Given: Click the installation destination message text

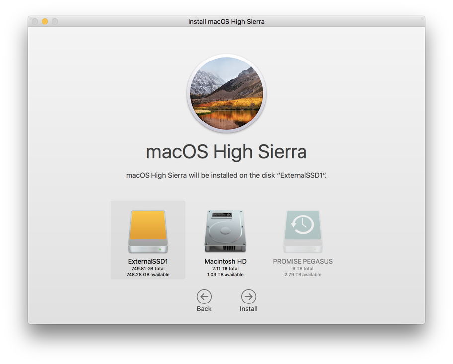Looking at the screenshot, I should (x=226, y=175).
